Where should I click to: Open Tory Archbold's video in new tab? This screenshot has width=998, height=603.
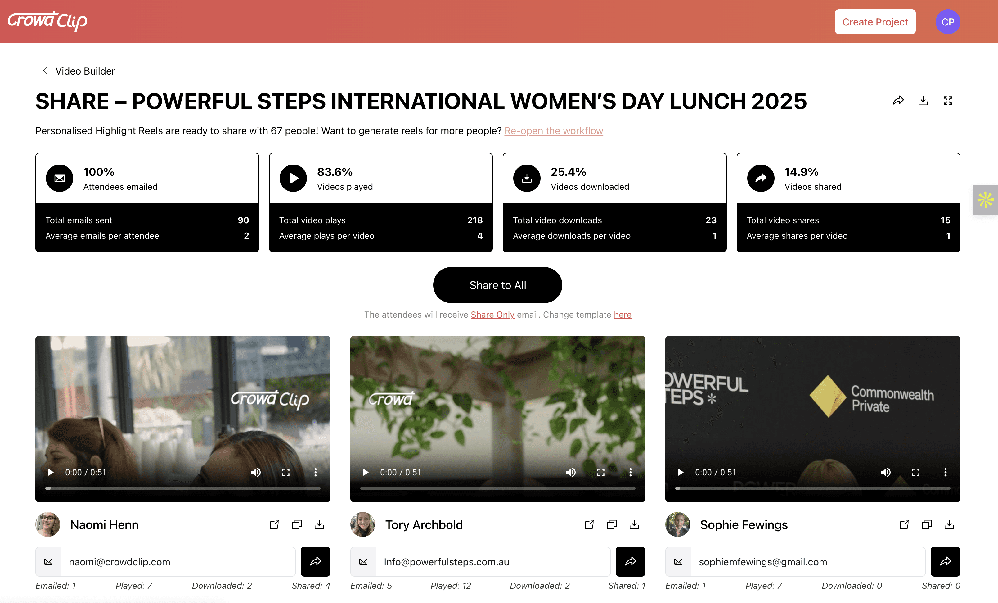[590, 524]
